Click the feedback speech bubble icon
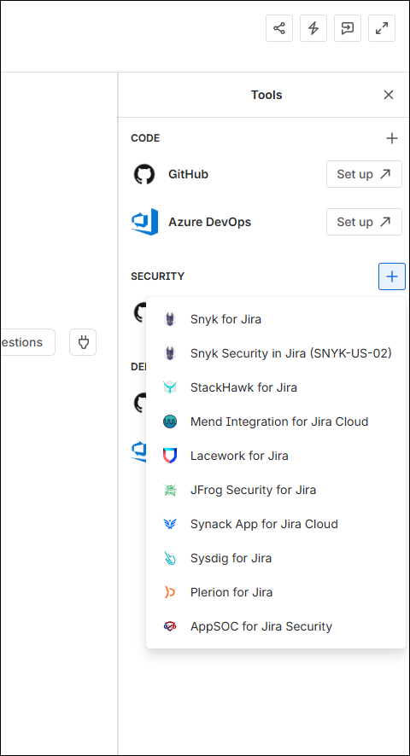 (x=348, y=28)
